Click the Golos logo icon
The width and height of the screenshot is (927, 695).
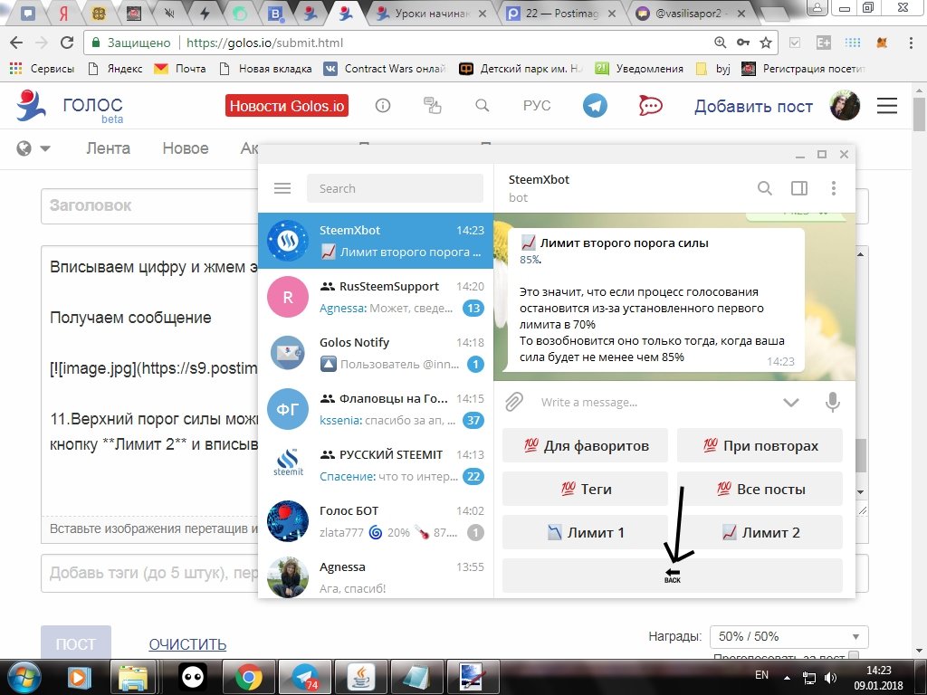[31, 105]
